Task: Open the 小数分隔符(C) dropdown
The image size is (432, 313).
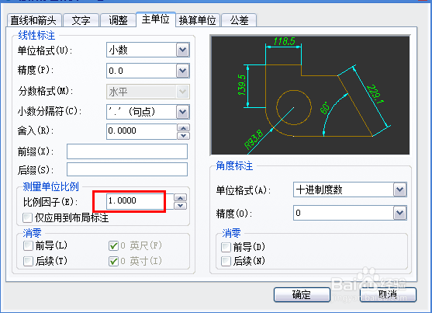Action: (148, 112)
